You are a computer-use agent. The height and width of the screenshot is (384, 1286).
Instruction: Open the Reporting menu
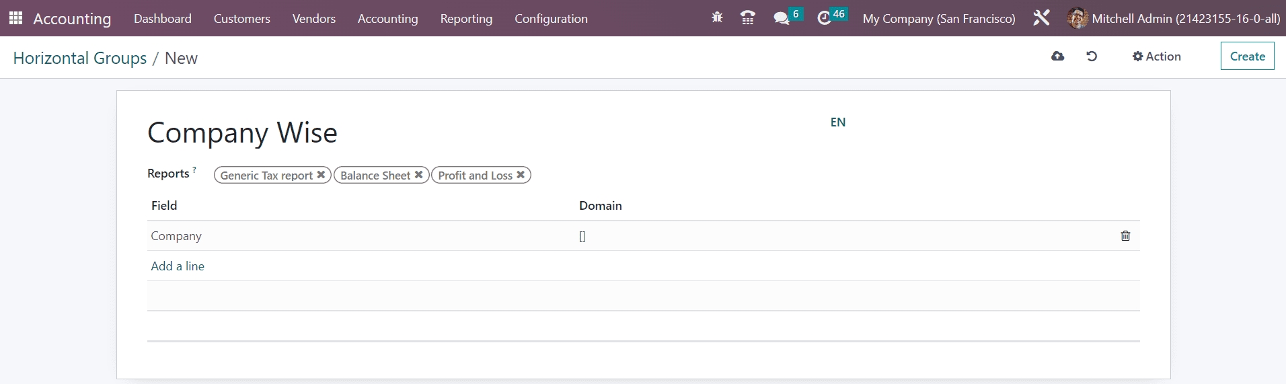466,19
